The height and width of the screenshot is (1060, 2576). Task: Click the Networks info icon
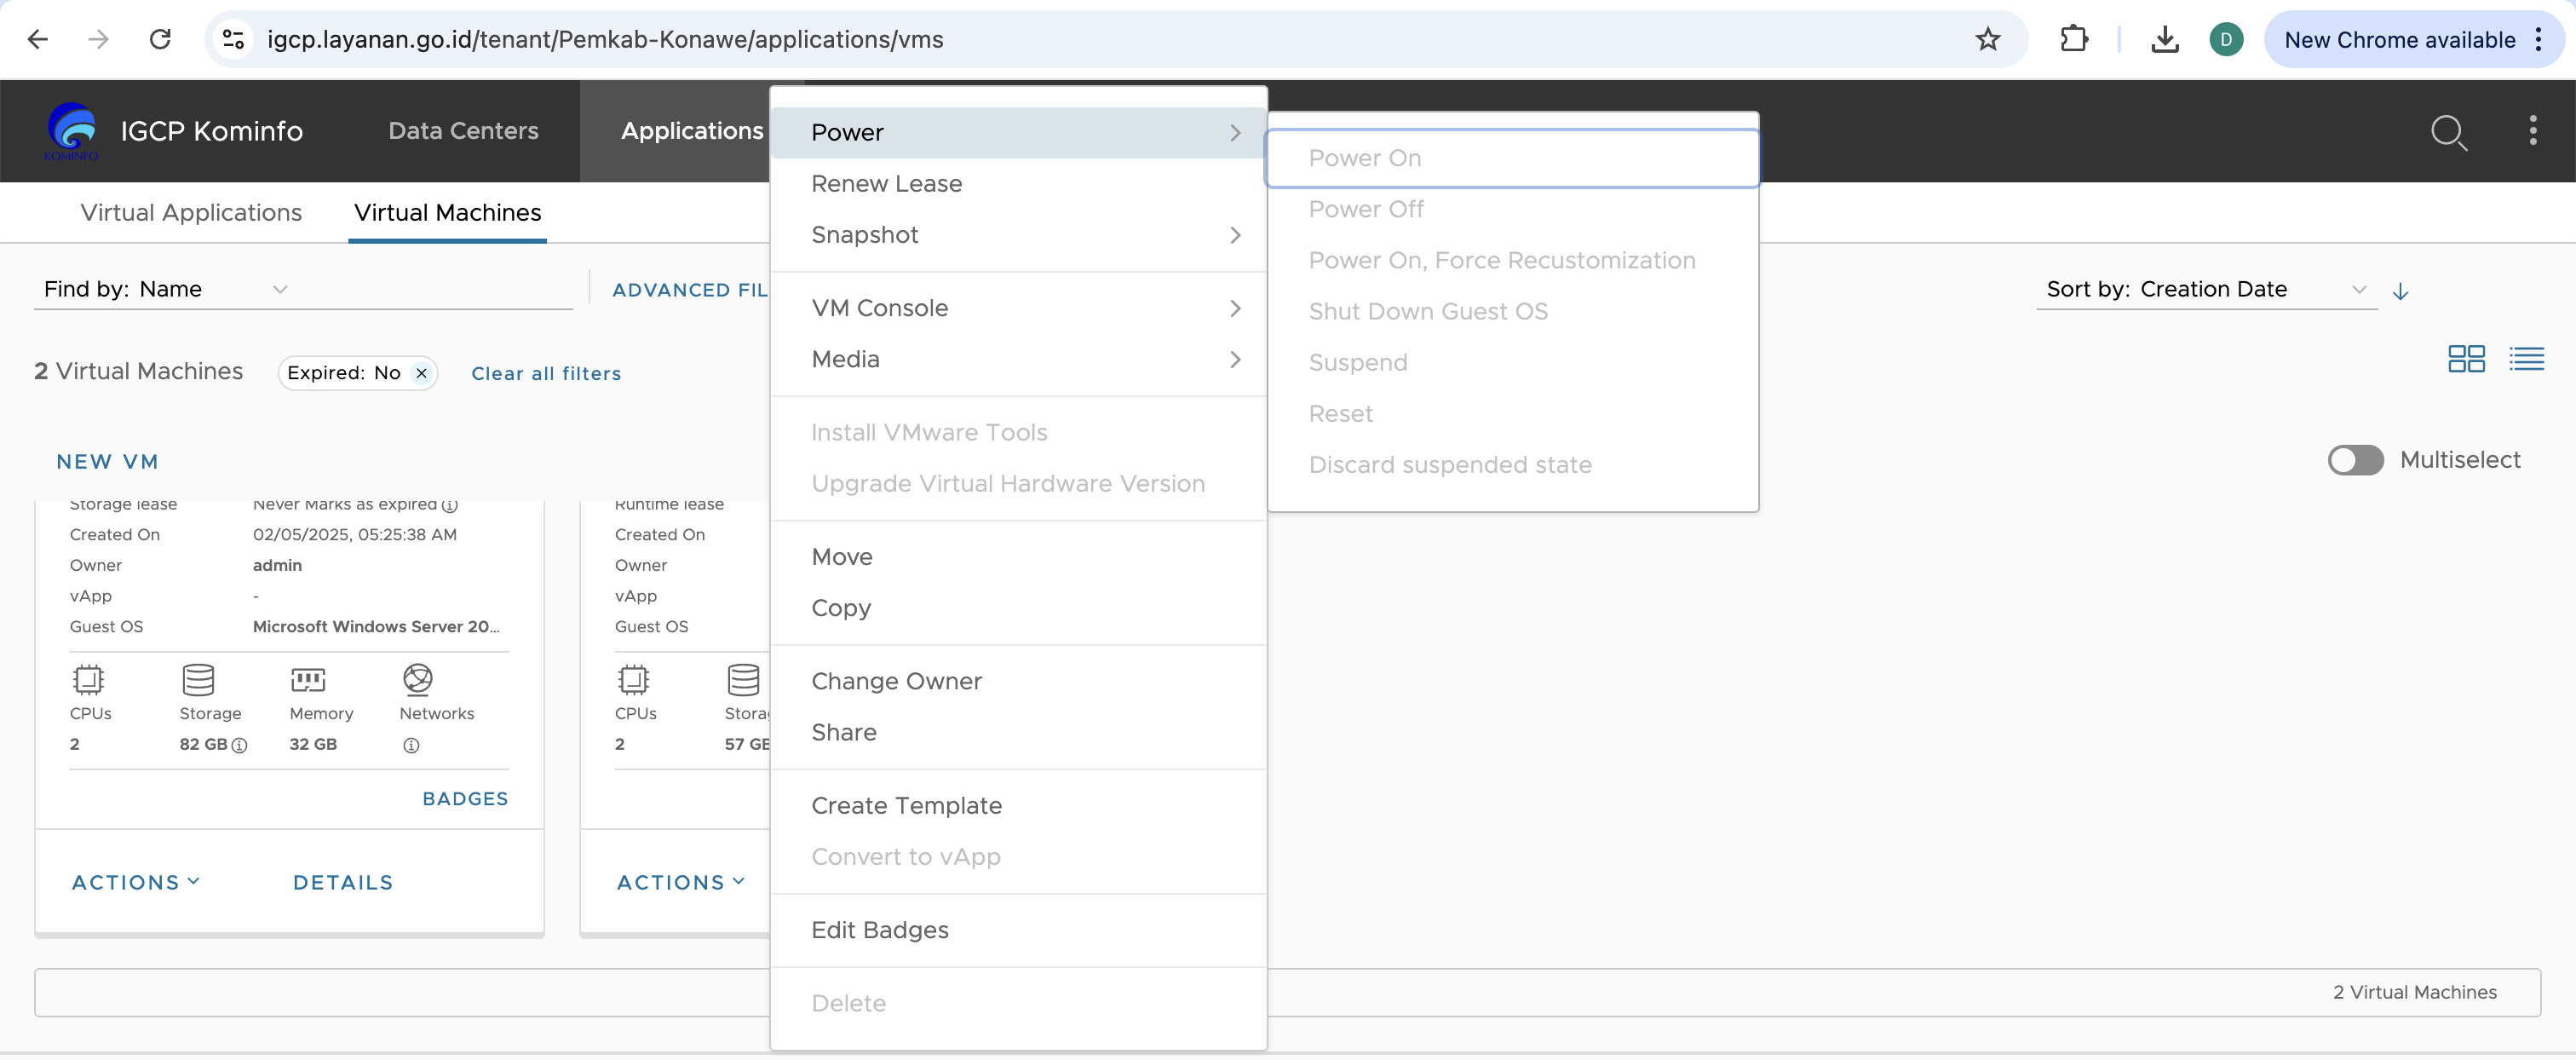point(411,745)
